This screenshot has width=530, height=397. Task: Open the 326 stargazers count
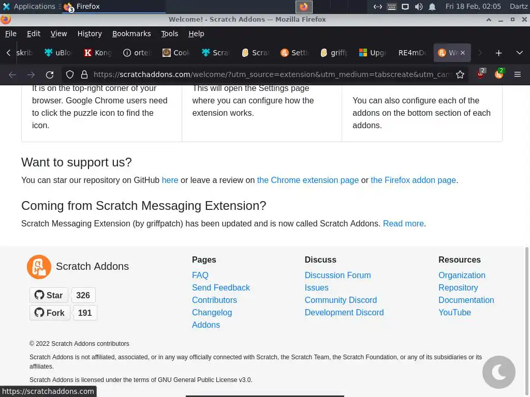(x=83, y=295)
